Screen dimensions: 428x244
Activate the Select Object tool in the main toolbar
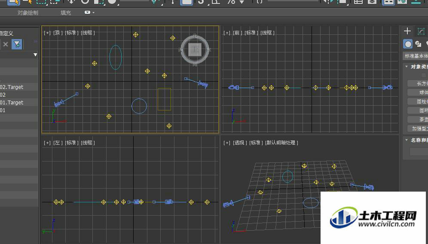click(13, 2)
